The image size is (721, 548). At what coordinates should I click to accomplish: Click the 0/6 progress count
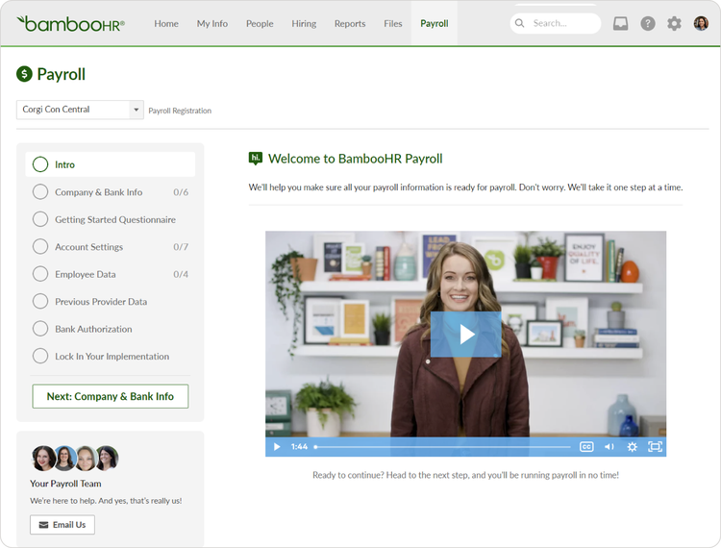coord(181,192)
